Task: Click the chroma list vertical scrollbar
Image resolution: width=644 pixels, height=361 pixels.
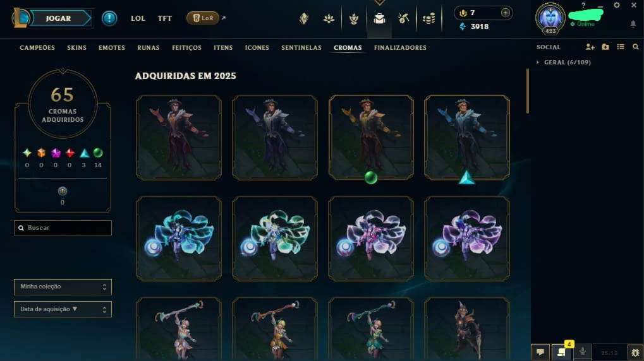Action: tap(527, 91)
